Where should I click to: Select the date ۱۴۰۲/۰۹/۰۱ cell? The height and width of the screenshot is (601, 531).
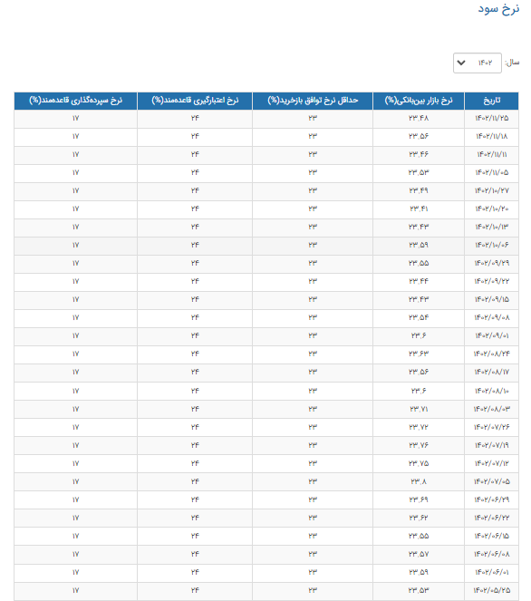[x=491, y=336]
